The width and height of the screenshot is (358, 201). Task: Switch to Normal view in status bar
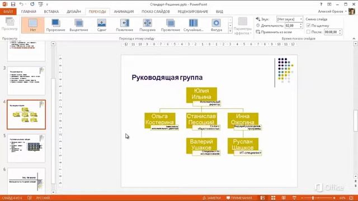point(262,198)
